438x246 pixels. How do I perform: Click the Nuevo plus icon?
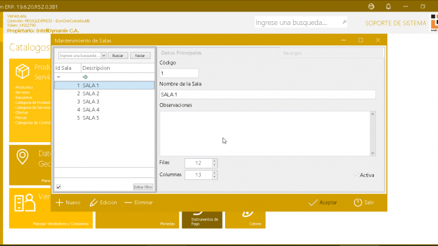(59, 202)
